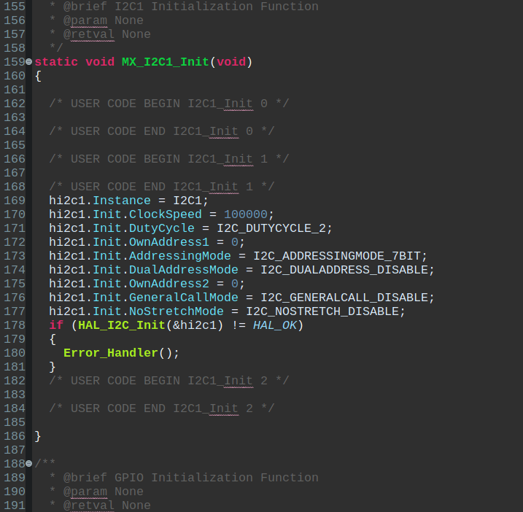Click the 'USER CODE BEGIN I2C1_Init 0' comment
The height and width of the screenshot is (512, 523).
click(x=168, y=104)
